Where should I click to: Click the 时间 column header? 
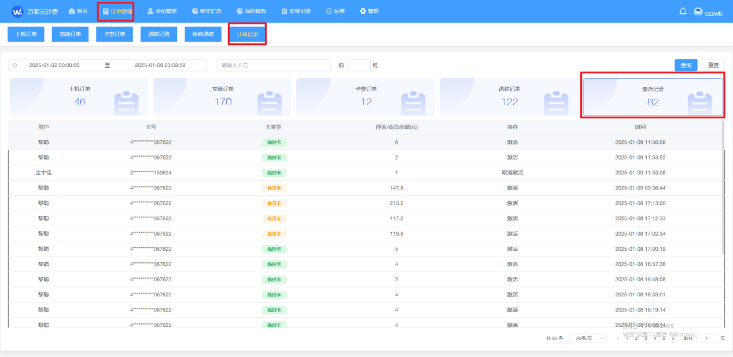[x=640, y=127]
